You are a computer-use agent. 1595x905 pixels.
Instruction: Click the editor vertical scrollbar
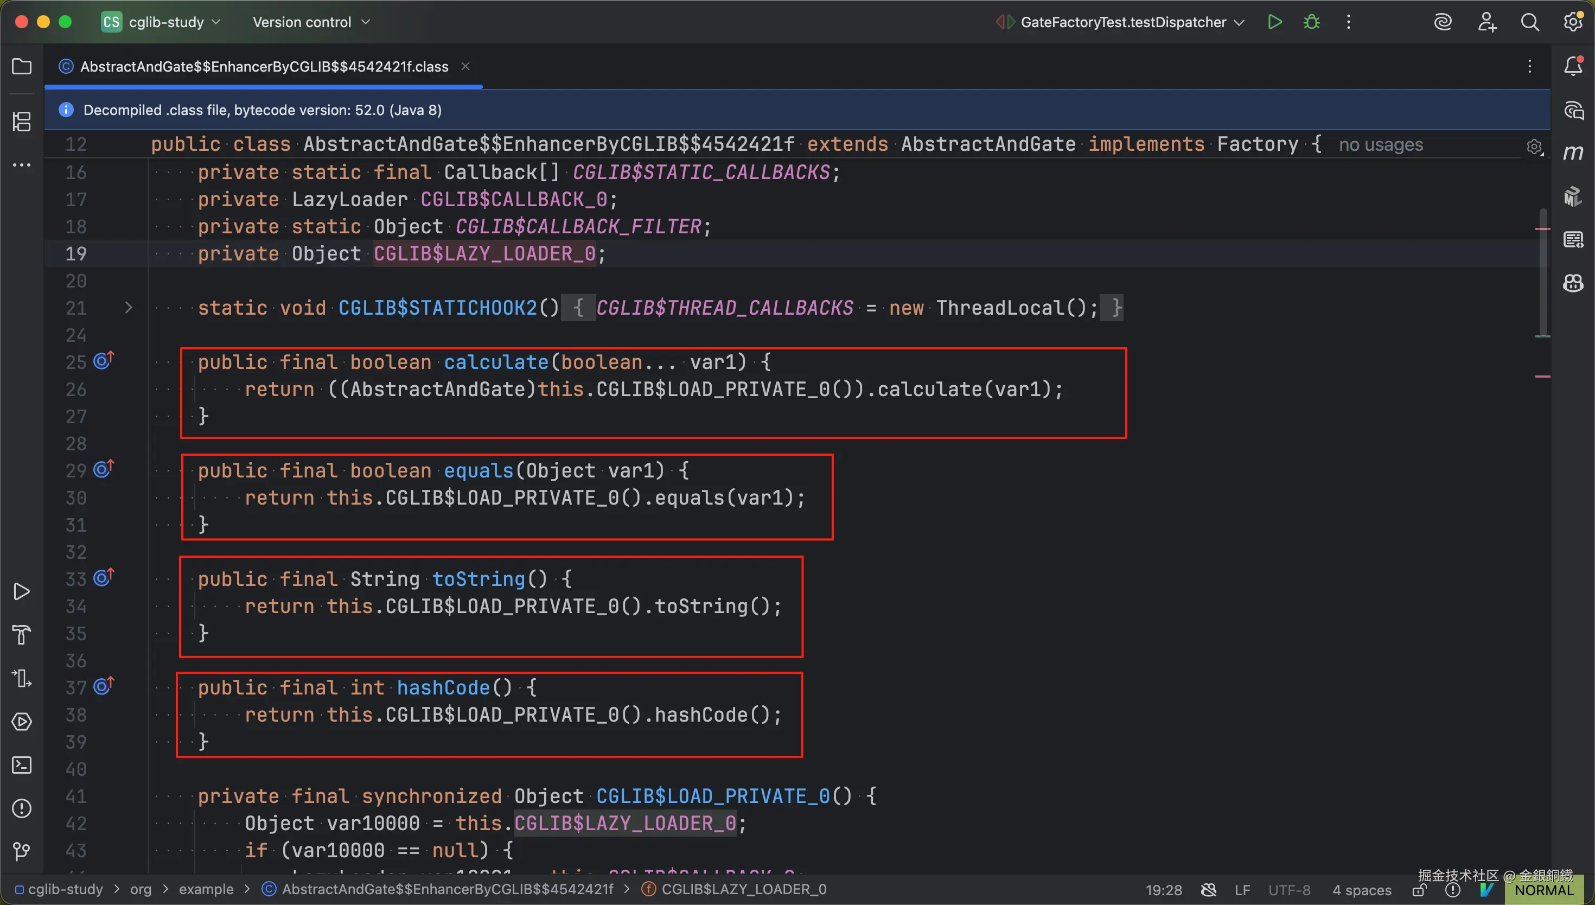point(1543,273)
